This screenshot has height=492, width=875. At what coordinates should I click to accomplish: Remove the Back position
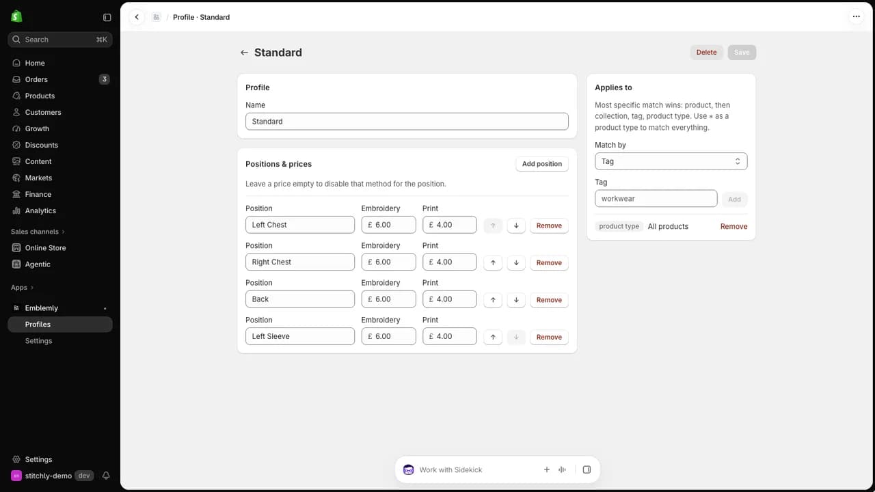tap(549, 300)
